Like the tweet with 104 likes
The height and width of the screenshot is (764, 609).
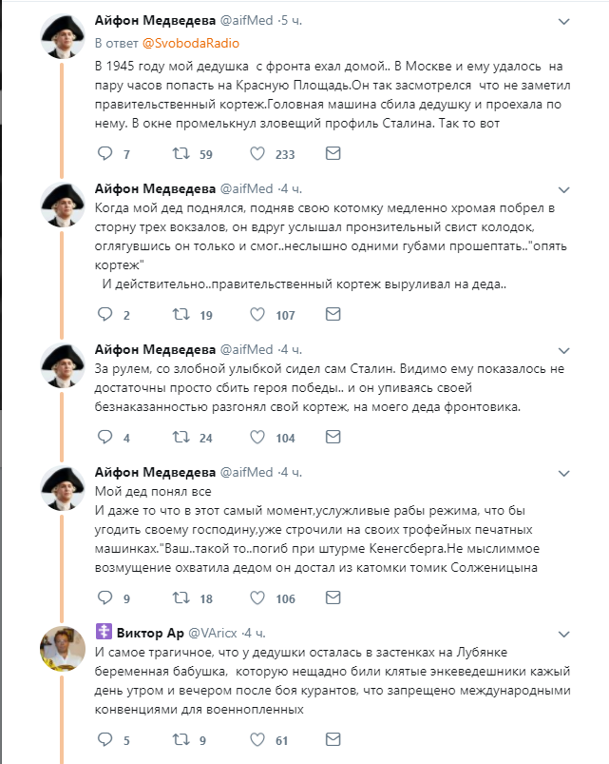tap(257, 437)
